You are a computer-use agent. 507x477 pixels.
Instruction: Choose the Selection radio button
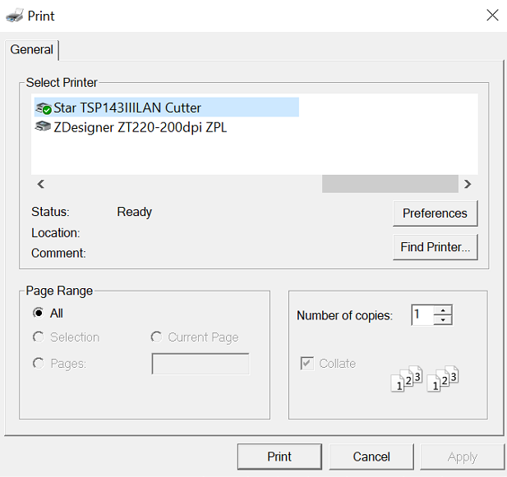coord(38,337)
